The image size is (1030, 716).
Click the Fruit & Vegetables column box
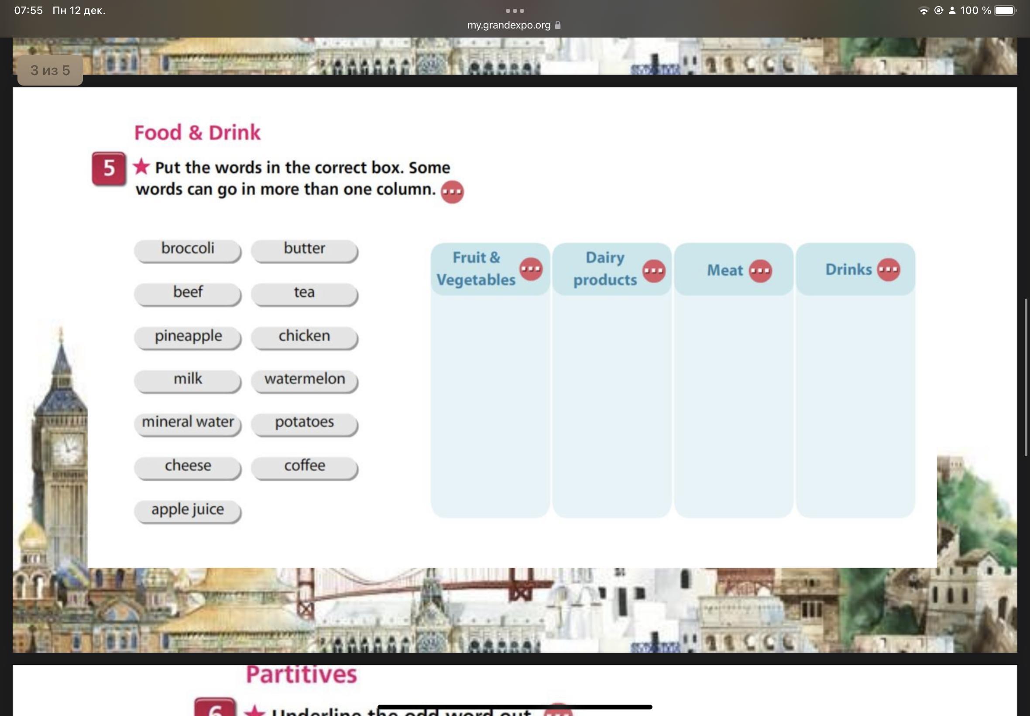pyautogui.click(x=490, y=404)
